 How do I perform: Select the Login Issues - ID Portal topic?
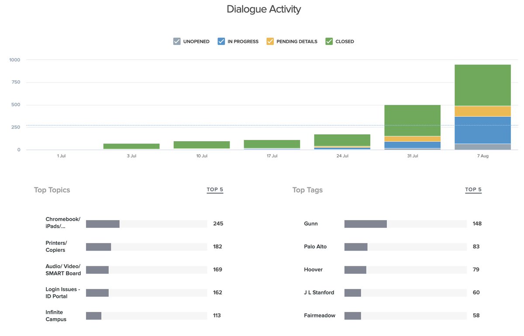pos(63,292)
